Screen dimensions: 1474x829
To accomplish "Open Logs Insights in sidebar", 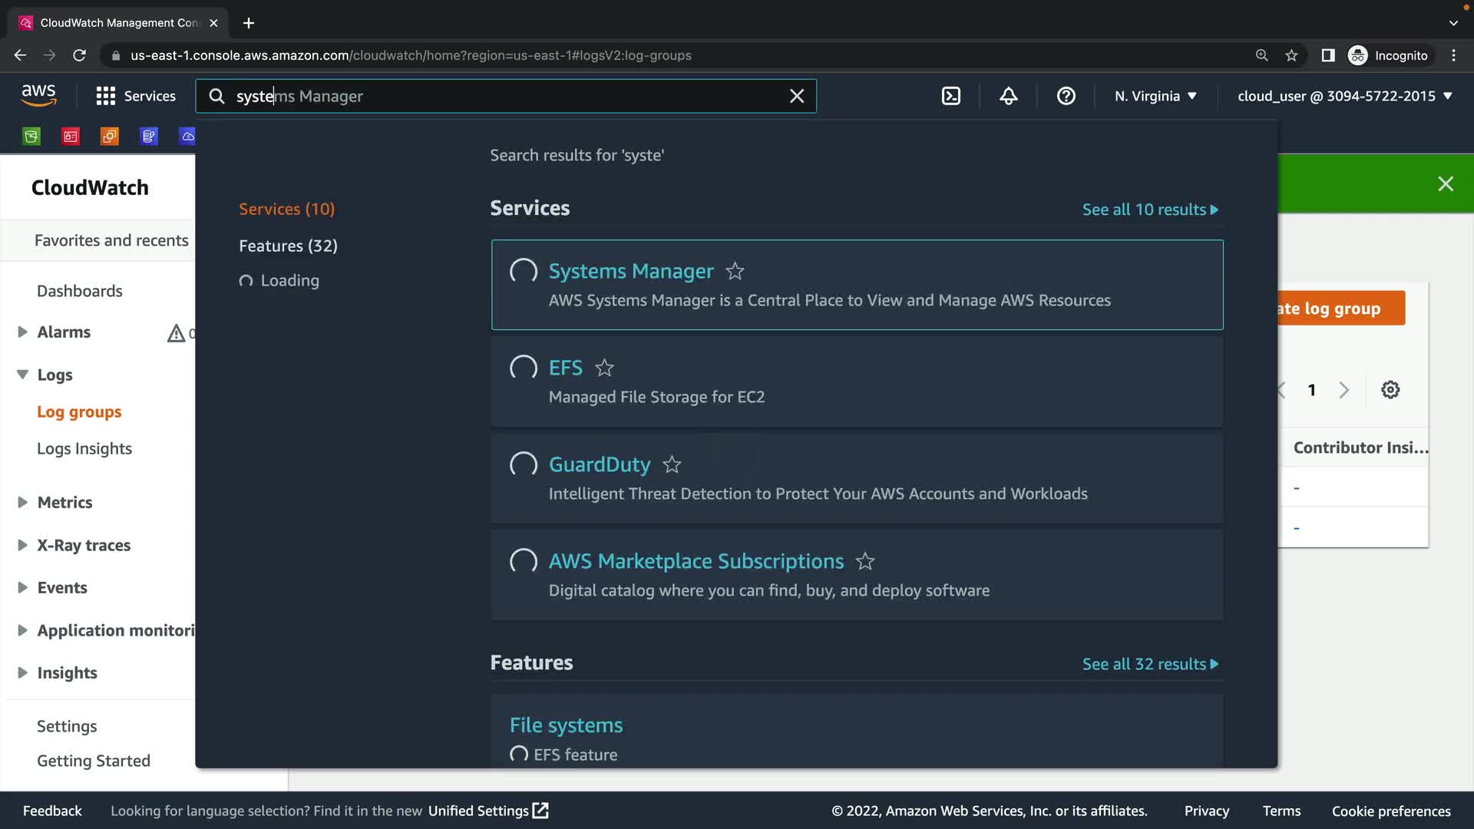I will 84,448.
